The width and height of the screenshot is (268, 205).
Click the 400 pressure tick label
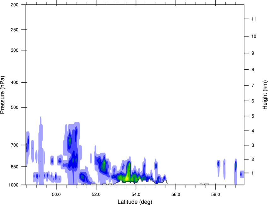pos(15,82)
